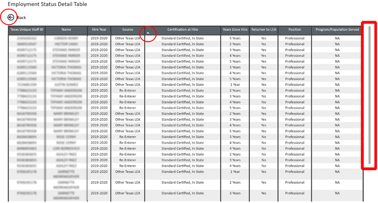Click '5 Years' in Carsen Henry's row
Viewport: 378px width, 203px height.
[x=235, y=38]
